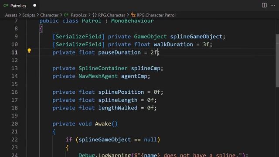Click the Assets breadcrumb
The width and height of the screenshot is (279, 157).
click(11, 15)
